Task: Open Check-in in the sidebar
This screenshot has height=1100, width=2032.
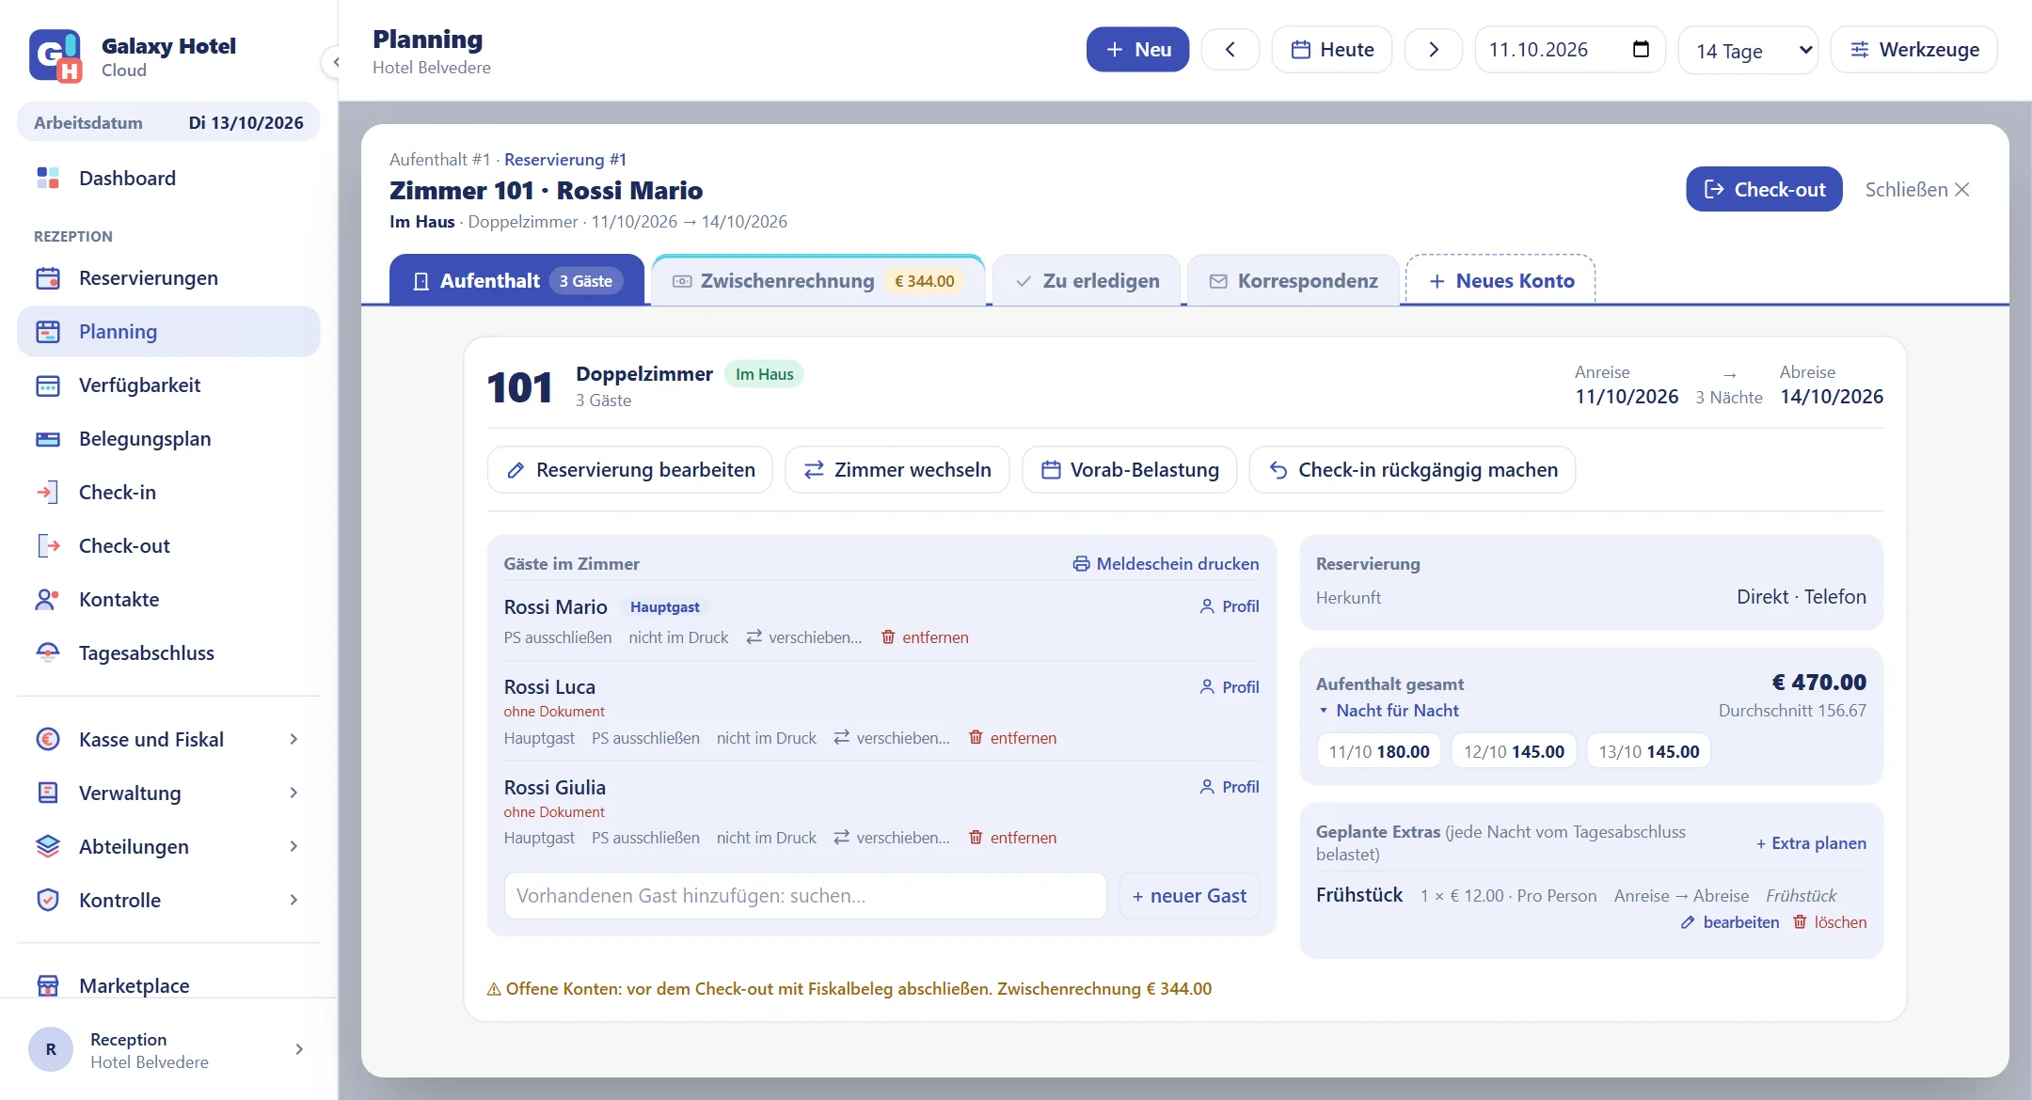Action: tap(168, 493)
